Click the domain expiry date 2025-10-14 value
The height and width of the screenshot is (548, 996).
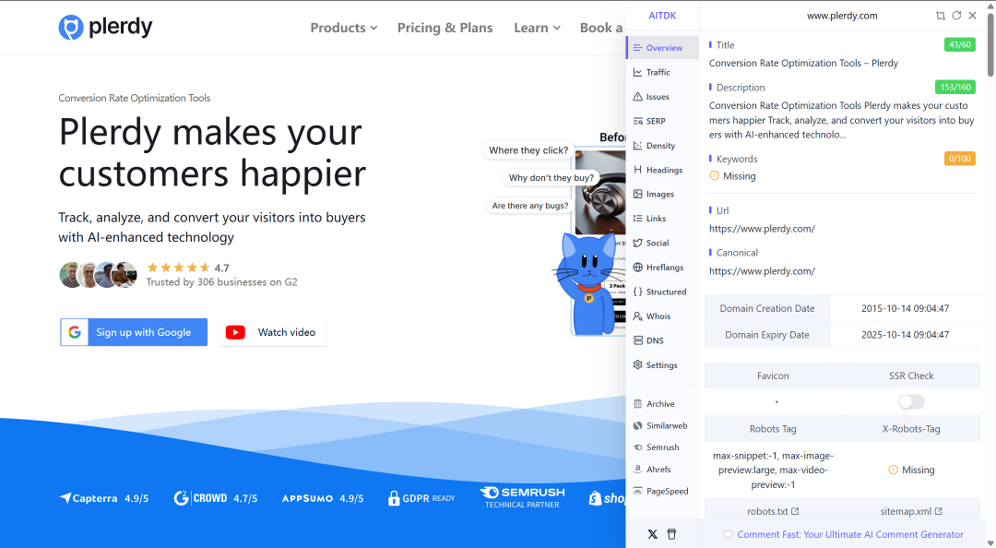pos(906,335)
